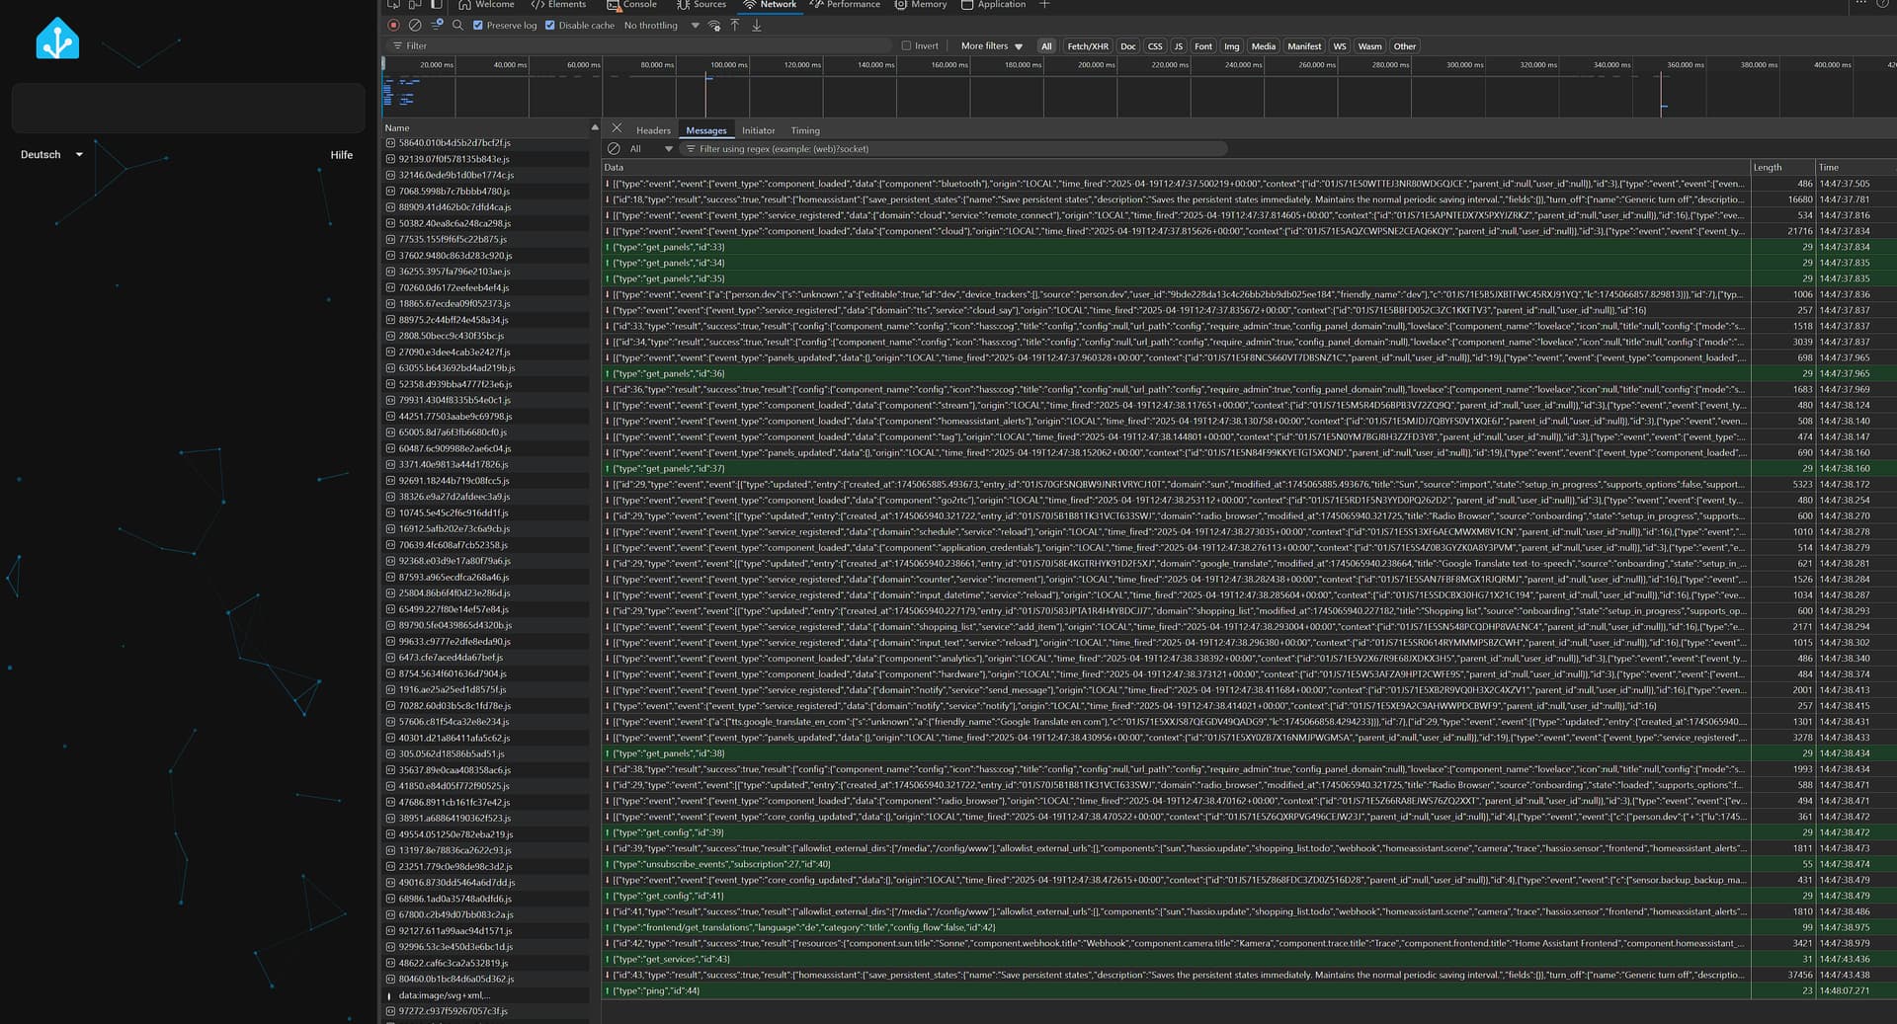Stop recording network log
The height and width of the screenshot is (1024, 1897).
point(393,26)
